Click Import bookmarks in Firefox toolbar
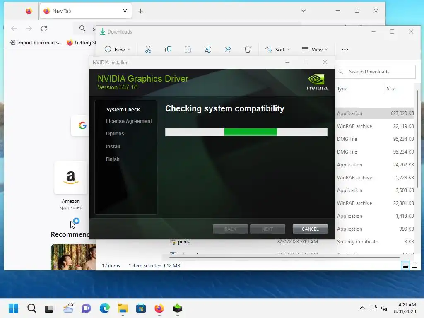424x318 pixels. pyautogui.click(x=36, y=43)
